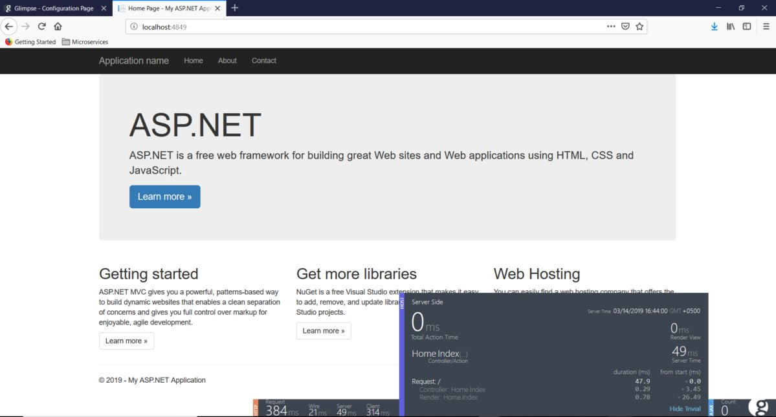
Task: Bookmark this page with the star
Action: click(x=639, y=27)
